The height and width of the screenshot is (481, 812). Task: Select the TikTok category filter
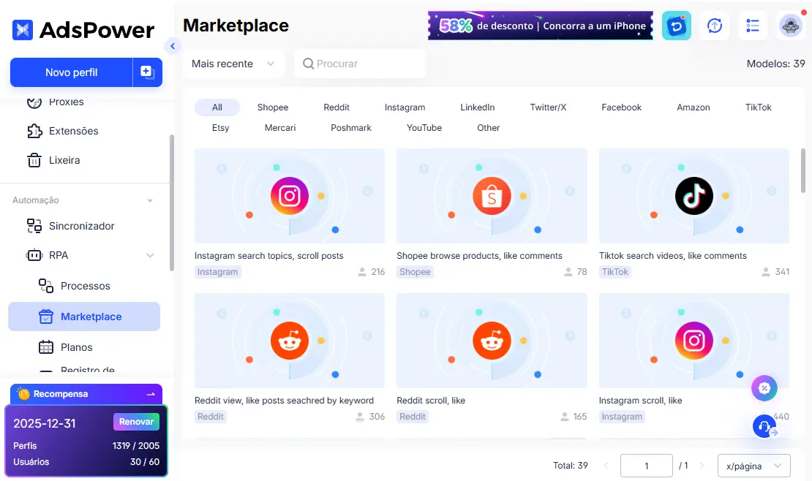coord(759,107)
